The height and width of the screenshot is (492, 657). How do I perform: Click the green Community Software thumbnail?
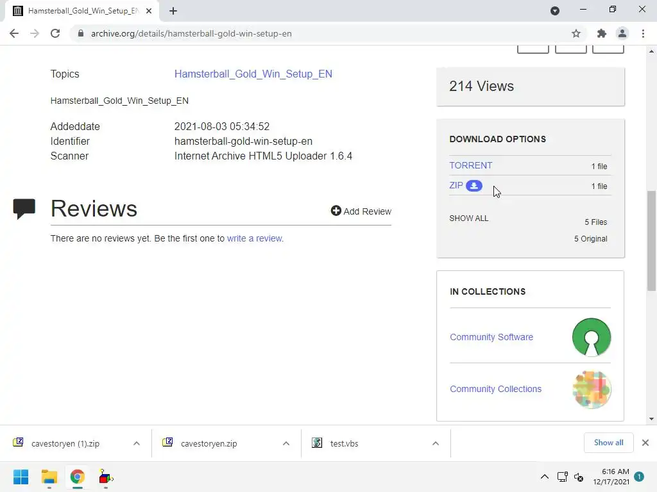tap(591, 337)
